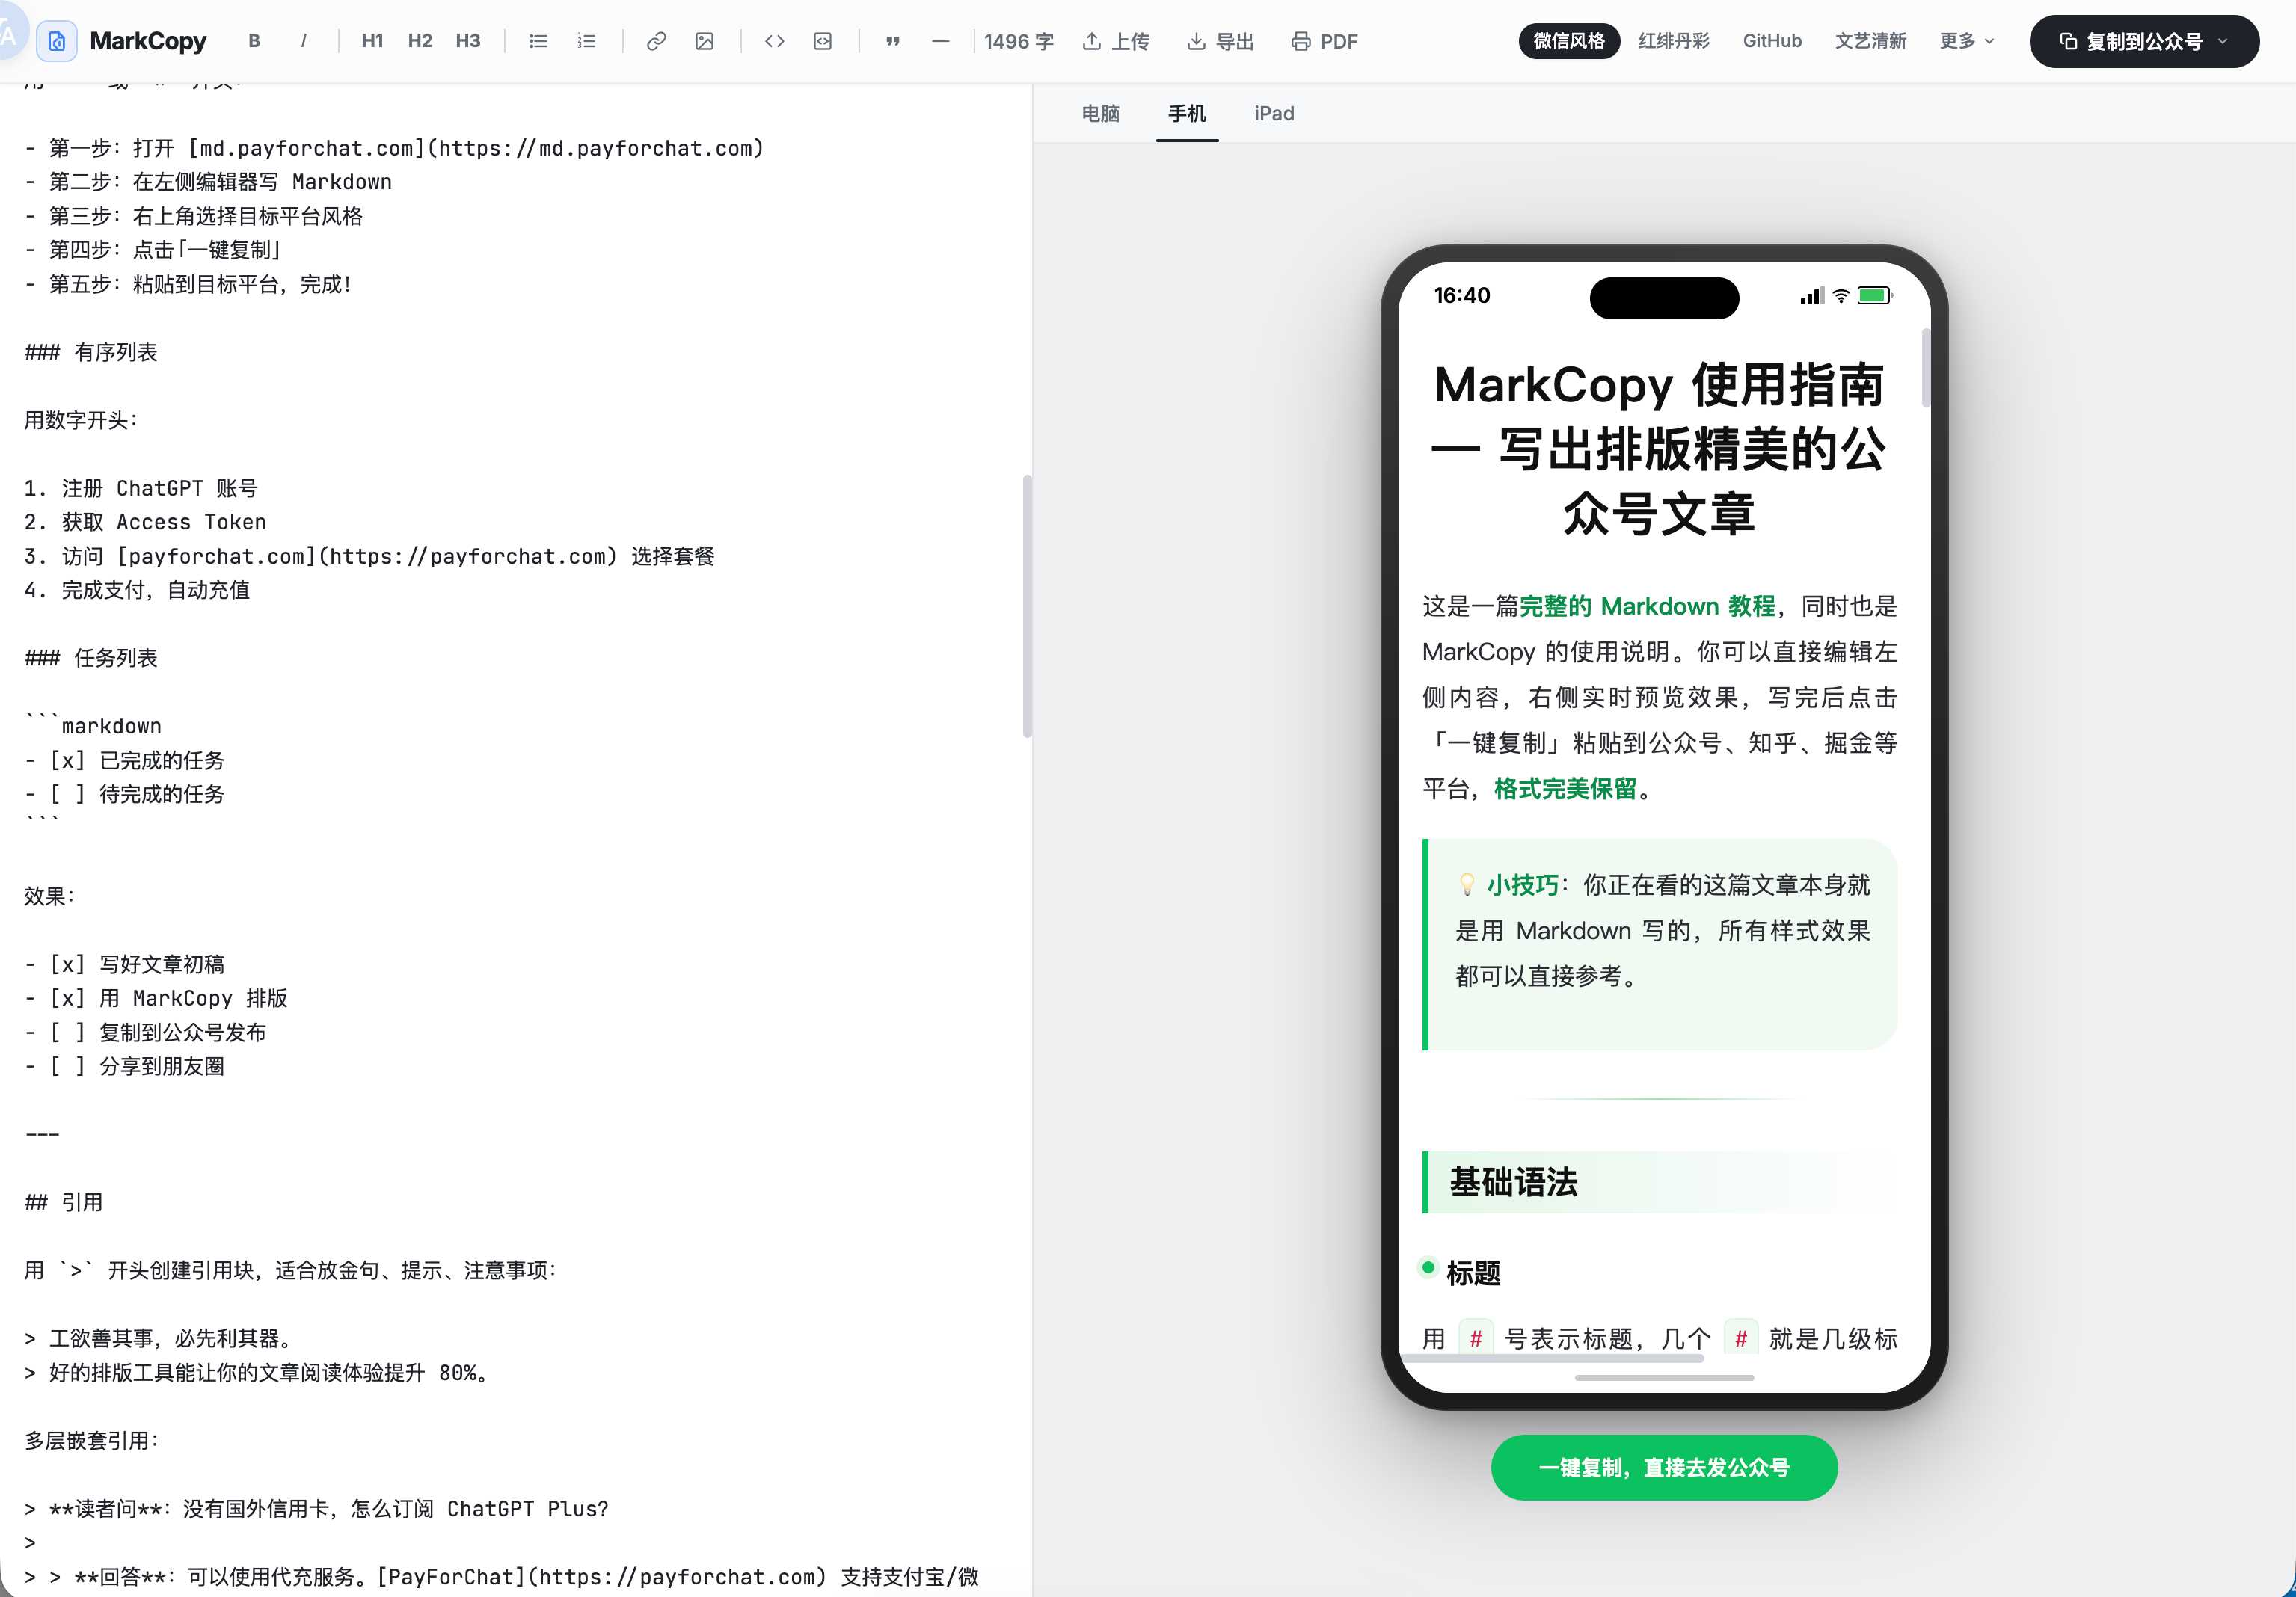Switch preview to iPad tab
The image size is (2296, 1597).
point(1274,113)
